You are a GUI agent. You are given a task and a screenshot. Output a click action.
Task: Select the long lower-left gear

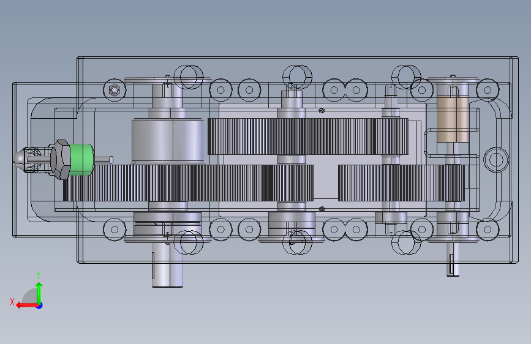pos(188,183)
